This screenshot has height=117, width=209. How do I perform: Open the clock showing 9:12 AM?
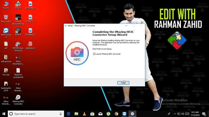(195, 114)
